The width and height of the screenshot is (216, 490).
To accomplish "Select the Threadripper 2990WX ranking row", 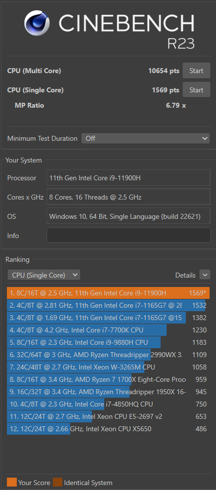I will click(108, 355).
